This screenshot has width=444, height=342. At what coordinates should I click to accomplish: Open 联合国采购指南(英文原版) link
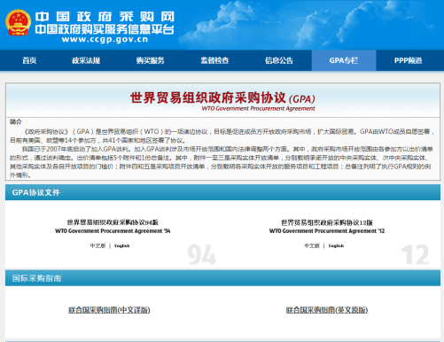[327, 310]
